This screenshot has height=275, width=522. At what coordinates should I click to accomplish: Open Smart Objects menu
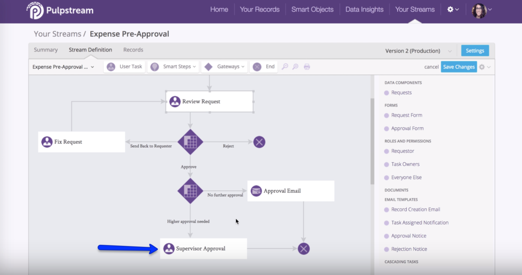(312, 10)
